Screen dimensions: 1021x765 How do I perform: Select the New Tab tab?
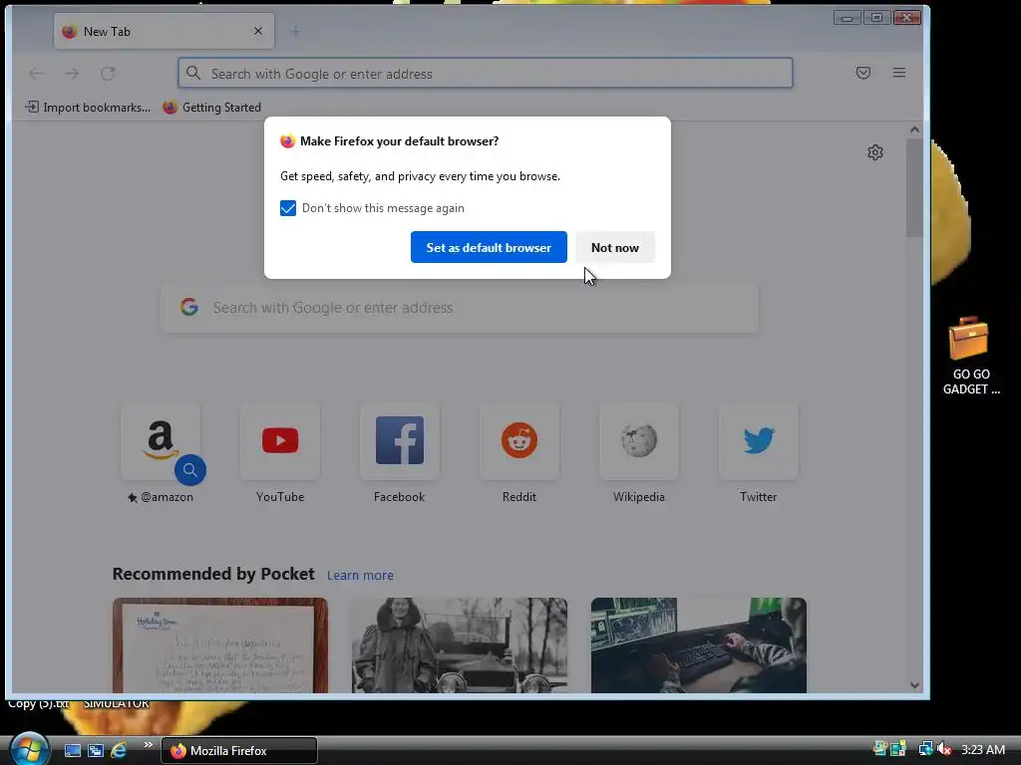pos(165,31)
